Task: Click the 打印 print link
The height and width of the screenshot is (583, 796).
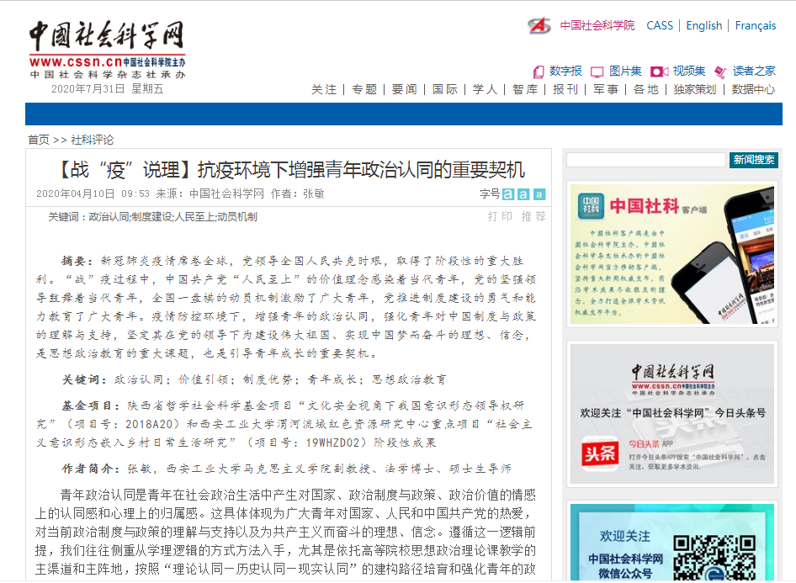Action: coord(500,216)
